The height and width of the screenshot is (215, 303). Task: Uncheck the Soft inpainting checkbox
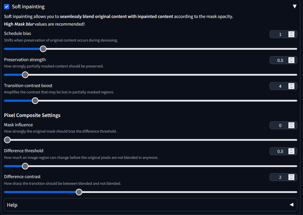pos(7,7)
